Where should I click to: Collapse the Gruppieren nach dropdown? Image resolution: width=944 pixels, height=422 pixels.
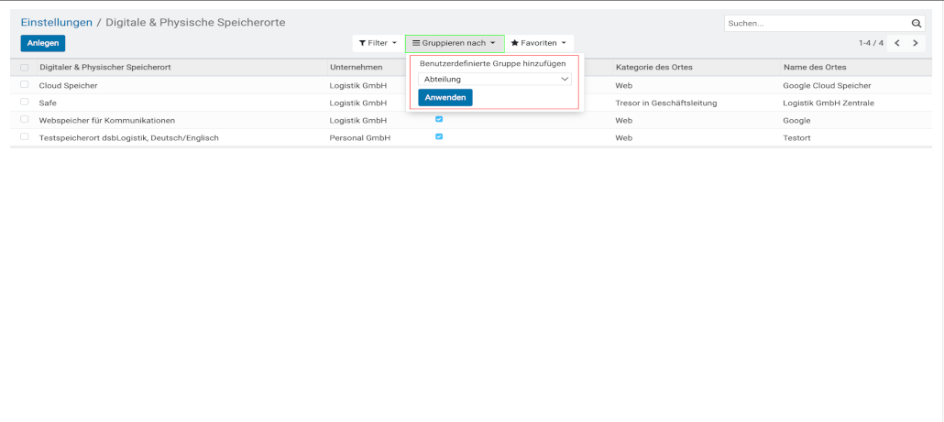coord(454,43)
